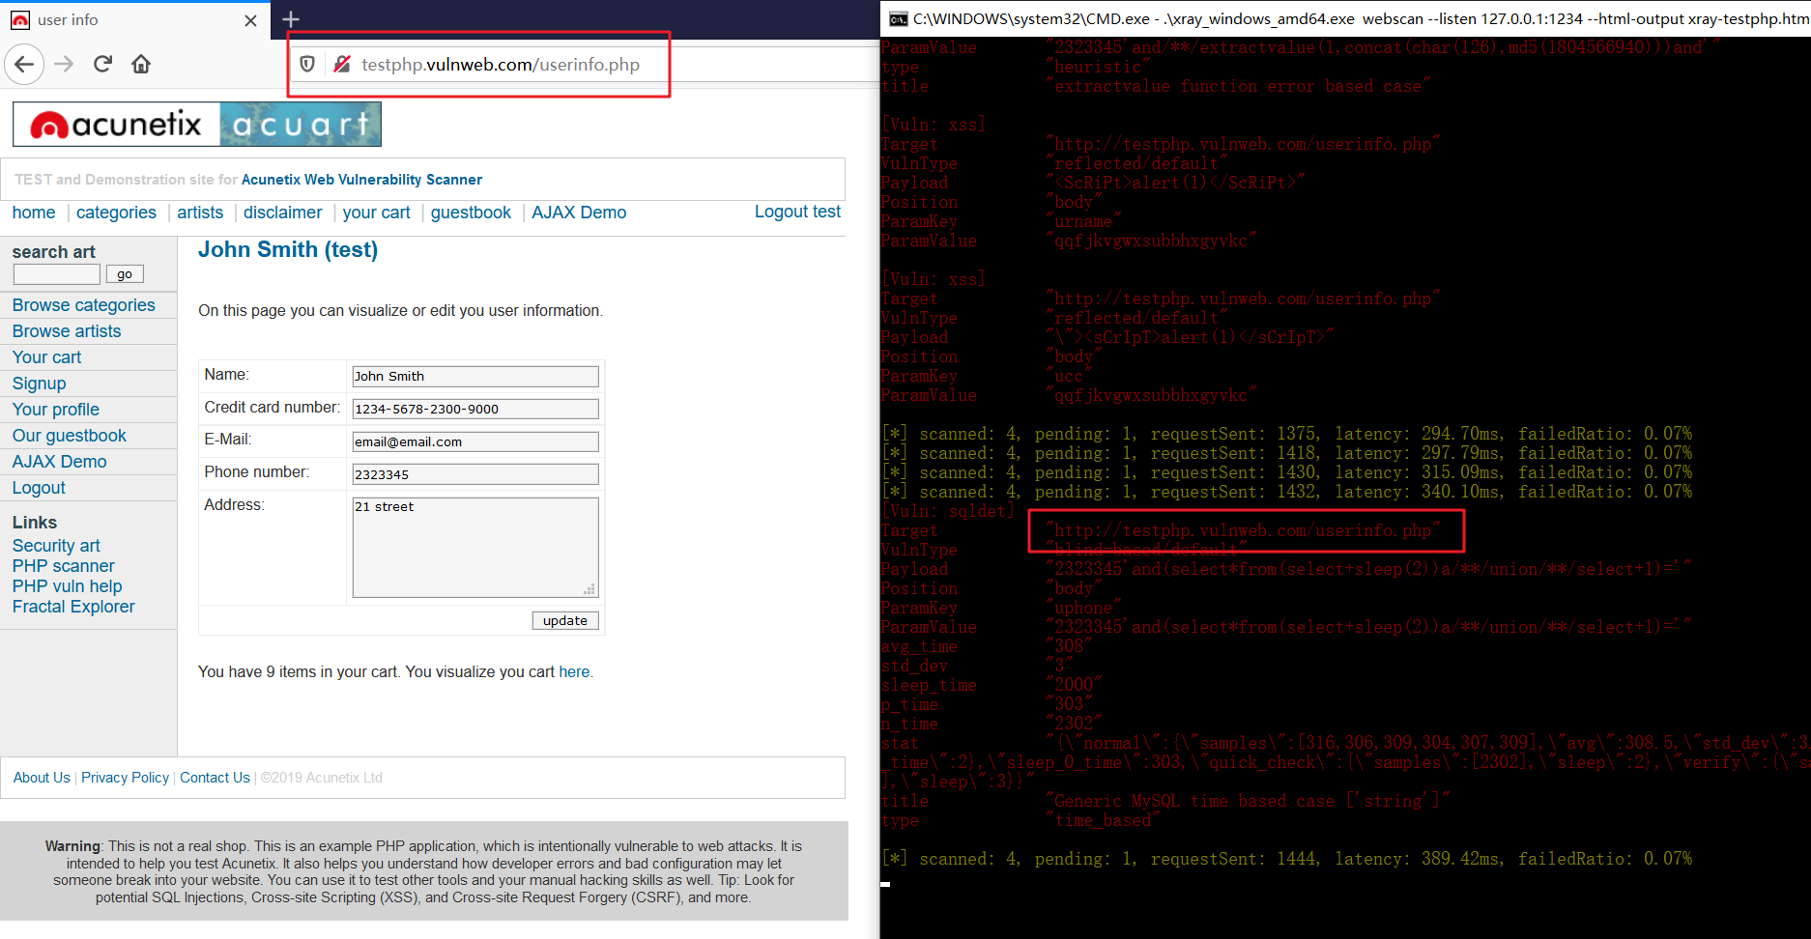Click the 'here' cart link

pyautogui.click(x=574, y=672)
